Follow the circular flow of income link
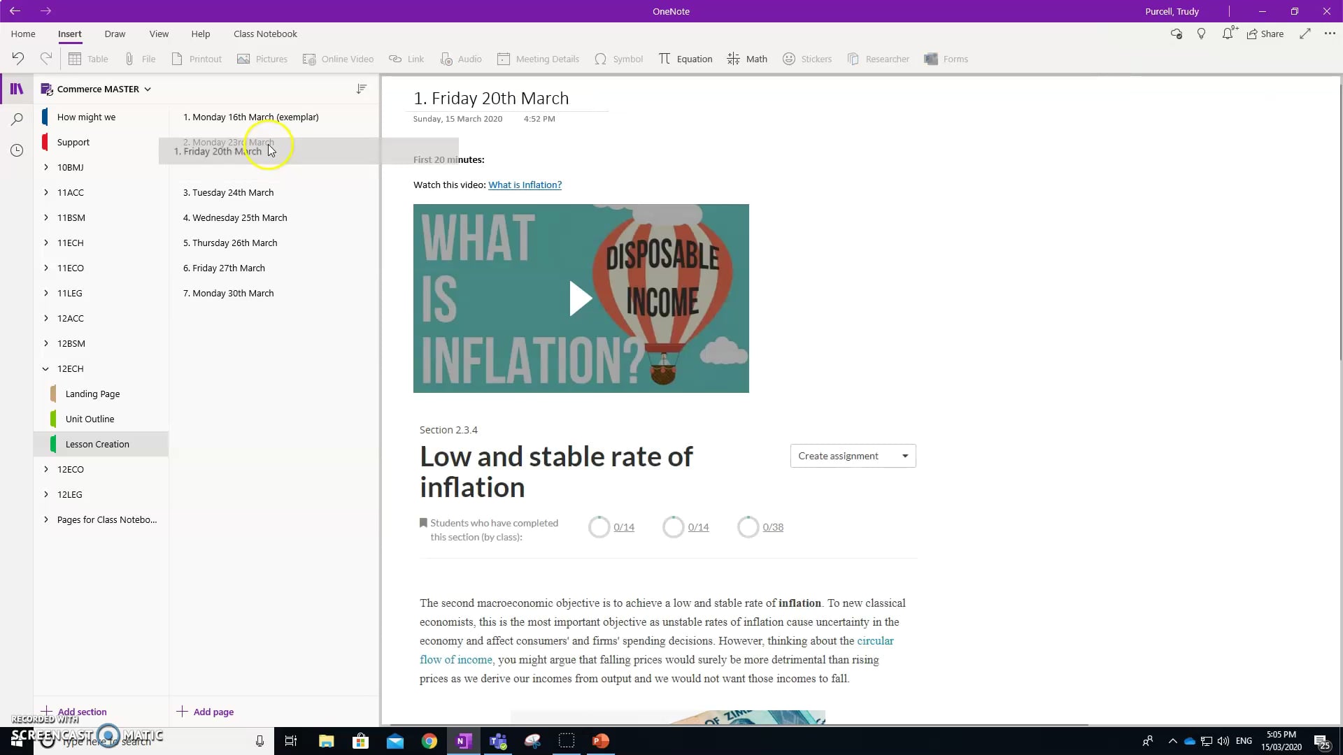Viewport: 1343px width, 755px height. pos(657,650)
